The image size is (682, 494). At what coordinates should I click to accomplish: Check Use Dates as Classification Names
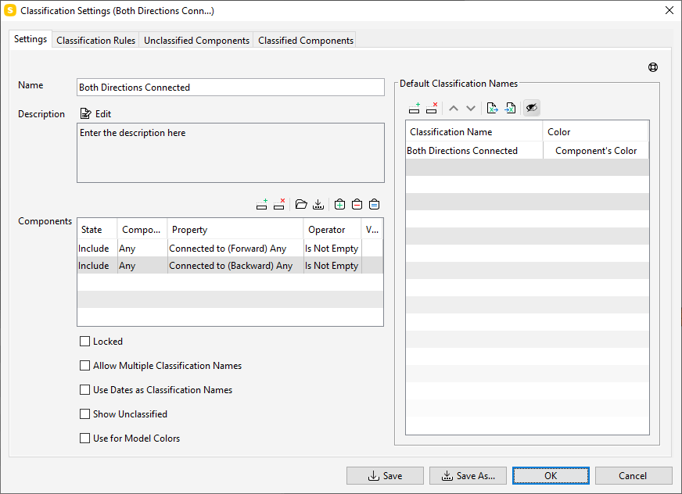84,390
